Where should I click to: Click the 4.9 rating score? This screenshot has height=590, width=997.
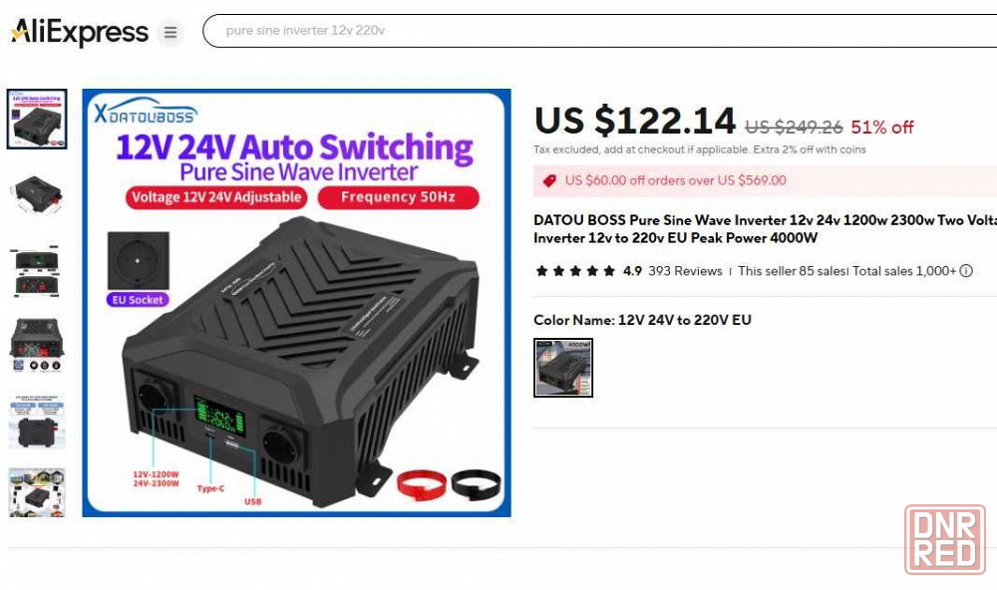[632, 271]
